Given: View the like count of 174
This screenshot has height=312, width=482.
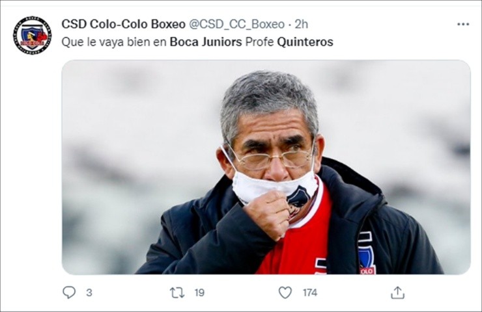Looking at the screenshot, I should (x=310, y=292).
